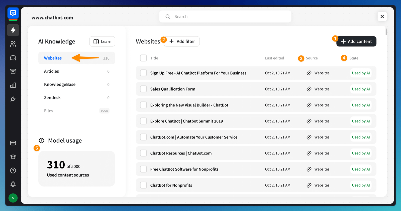Image resolution: width=401 pixels, height=211 pixels.
Task: Open the integrations plug icon
Action: click(13, 99)
